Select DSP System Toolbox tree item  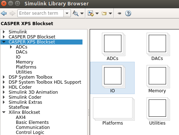pyautogui.click(x=31, y=77)
